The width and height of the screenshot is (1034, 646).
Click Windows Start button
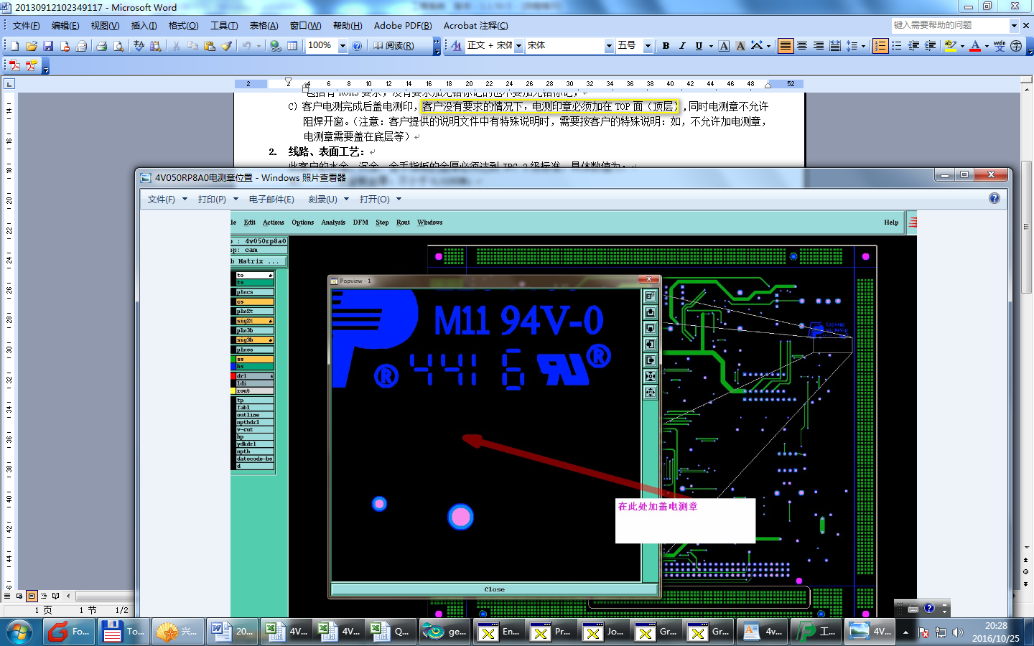coord(19,632)
